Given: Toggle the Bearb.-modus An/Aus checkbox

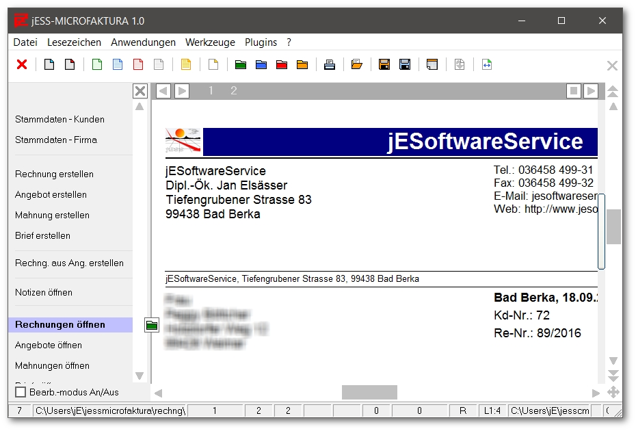Looking at the screenshot, I should [21, 392].
